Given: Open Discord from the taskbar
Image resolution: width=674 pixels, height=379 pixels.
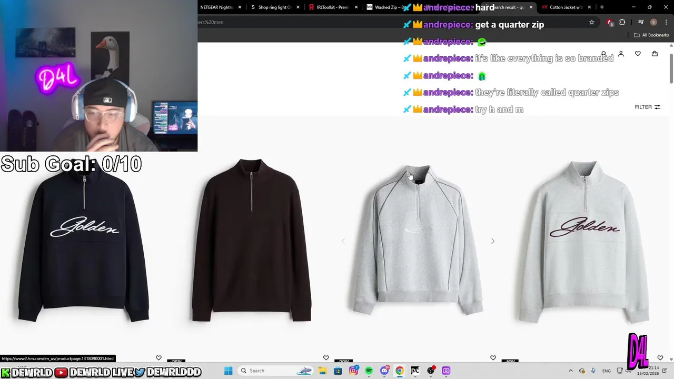Looking at the screenshot, I should [384, 371].
